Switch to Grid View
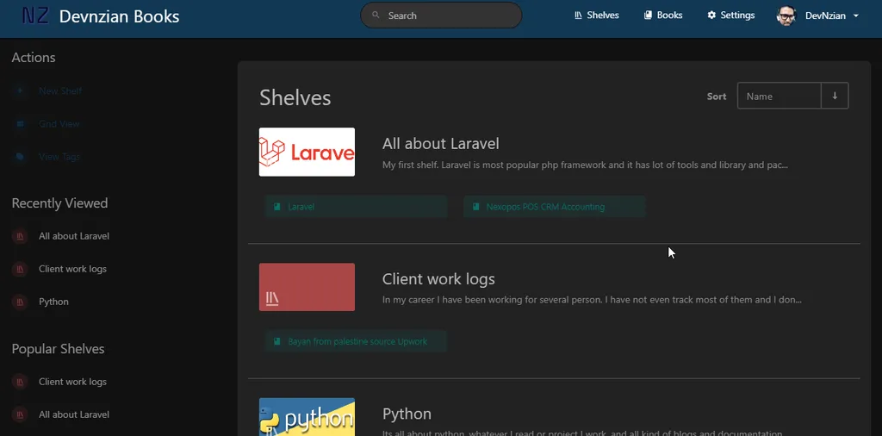This screenshot has width=882, height=436. pyautogui.click(x=59, y=124)
